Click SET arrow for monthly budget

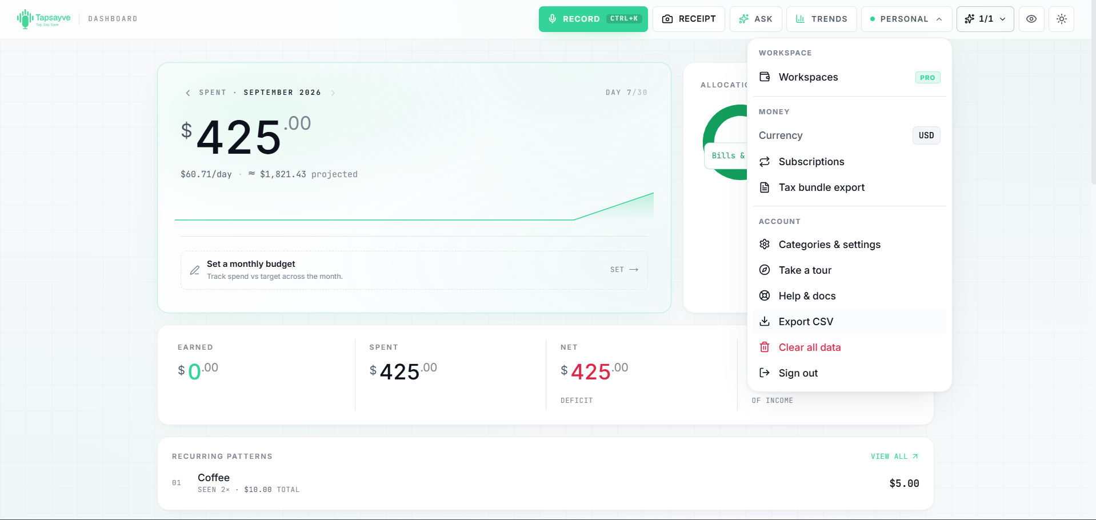click(624, 270)
